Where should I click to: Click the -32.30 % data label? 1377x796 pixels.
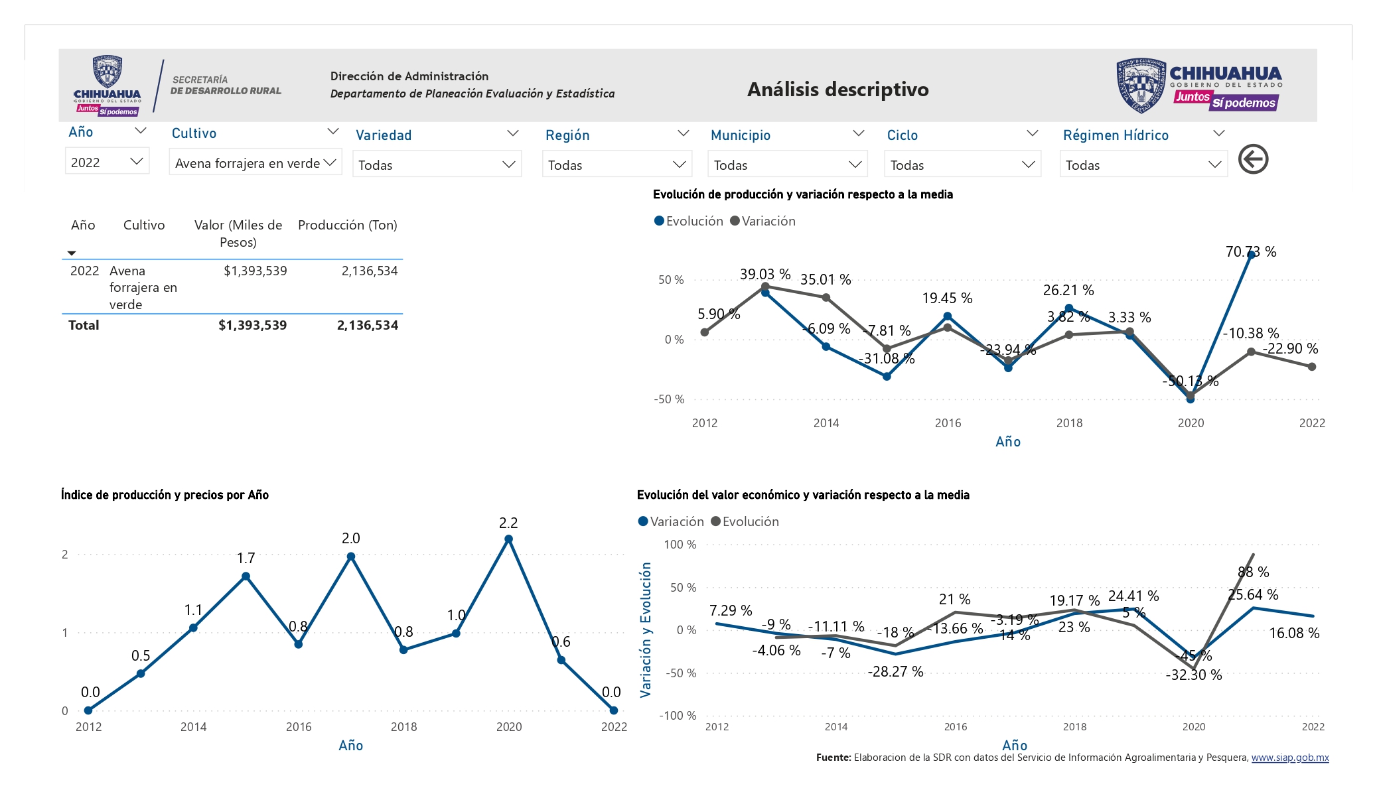coord(1194,675)
